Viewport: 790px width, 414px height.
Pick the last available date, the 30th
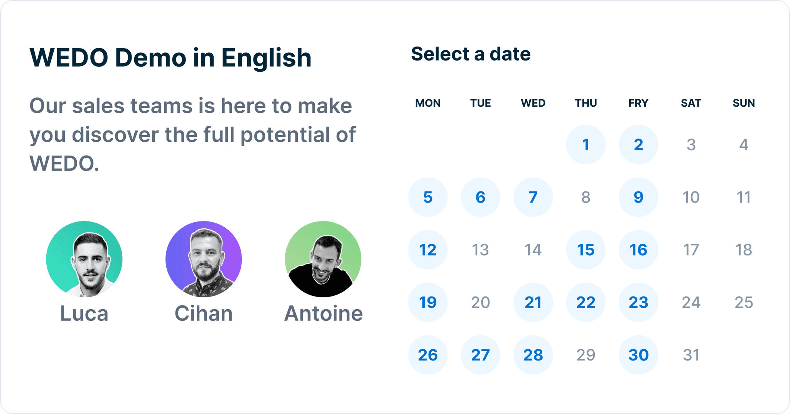pyautogui.click(x=638, y=355)
